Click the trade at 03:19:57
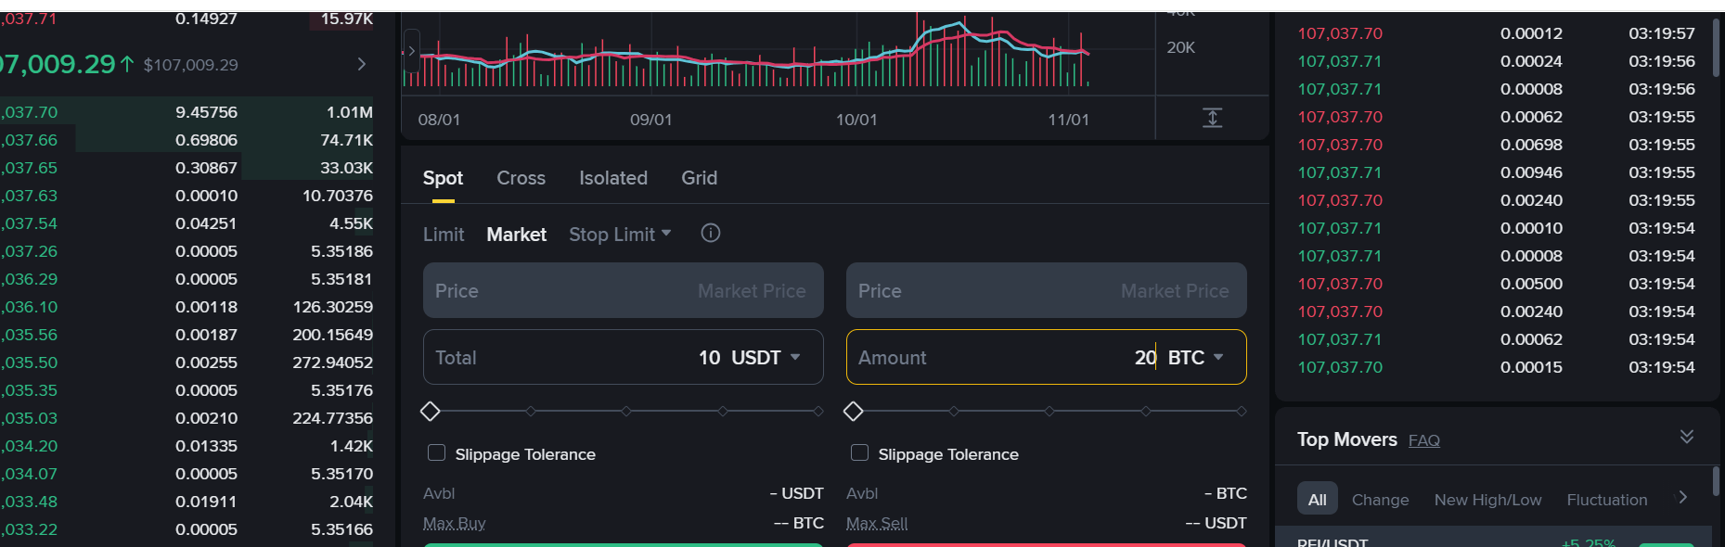1725x547 pixels. tap(1496, 33)
